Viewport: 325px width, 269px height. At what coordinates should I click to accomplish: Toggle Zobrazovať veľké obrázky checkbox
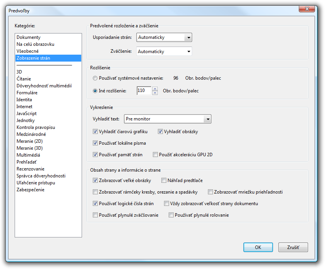click(x=95, y=180)
